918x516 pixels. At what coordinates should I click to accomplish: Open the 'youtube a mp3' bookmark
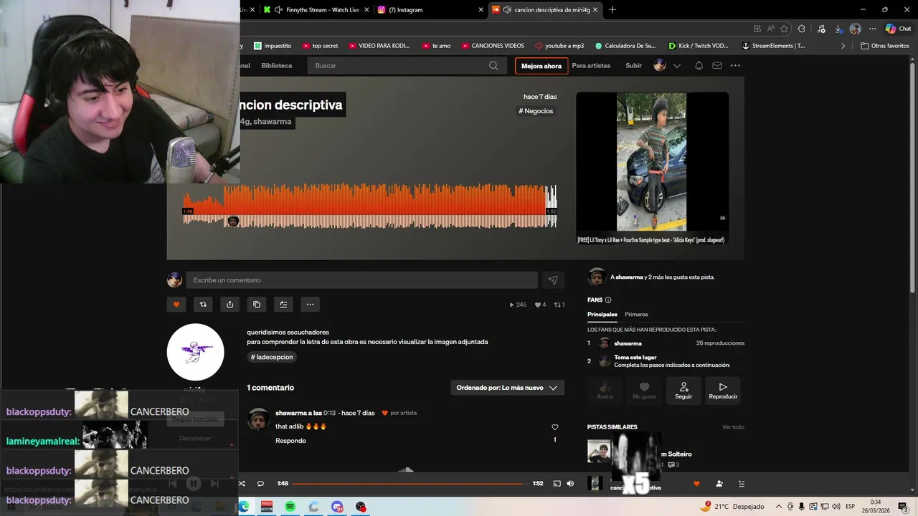click(x=559, y=46)
